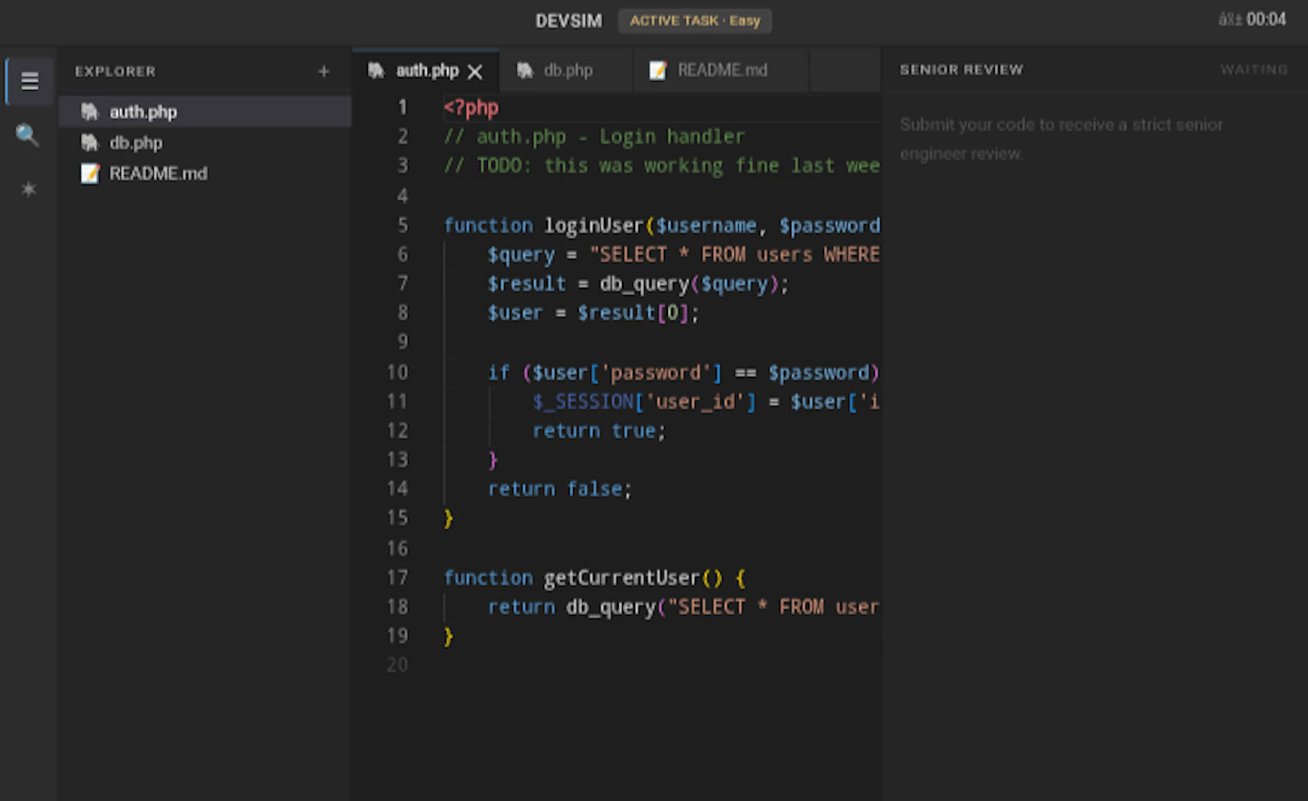Click the EXPLORER panel heading

[115, 72]
